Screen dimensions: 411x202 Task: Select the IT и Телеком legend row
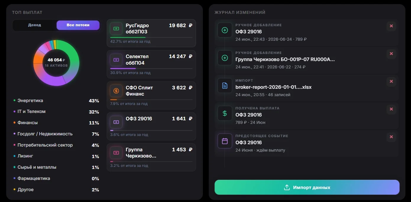(x=56, y=112)
